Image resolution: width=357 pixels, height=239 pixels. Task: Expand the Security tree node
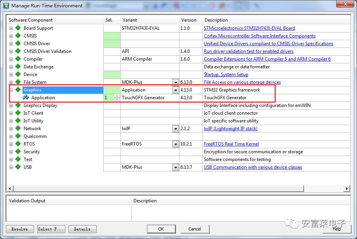(10, 151)
